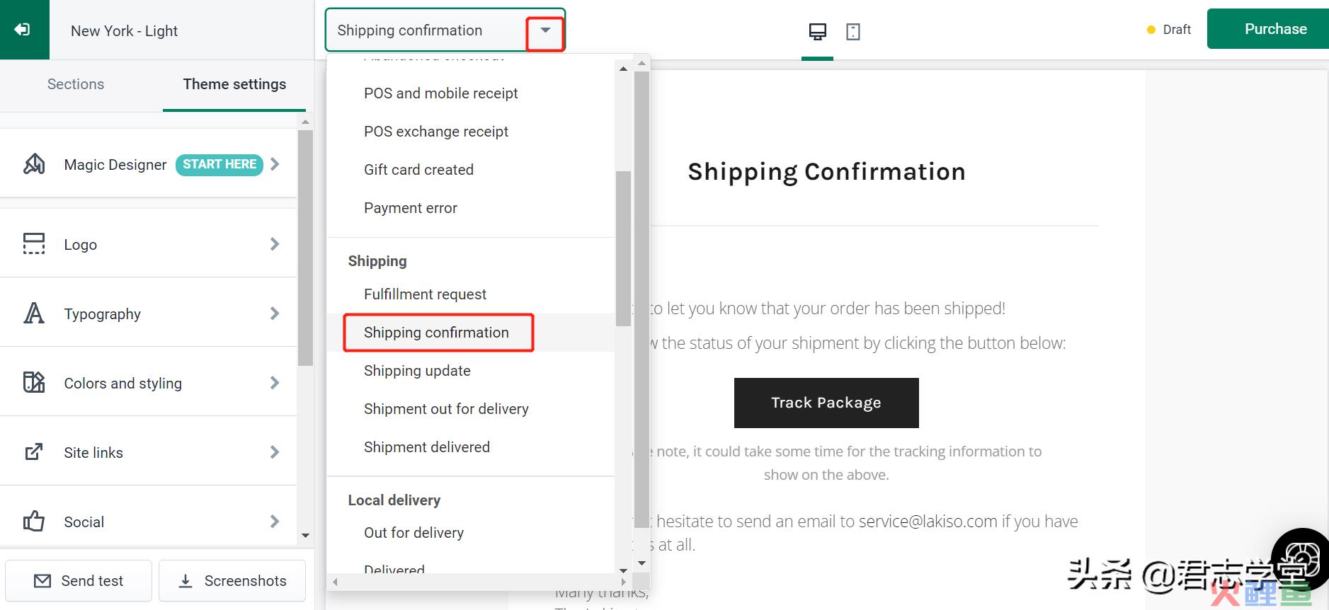The width and height of the screenshot is (1329, 610).
Task: Click the Magic Designer icon
Action: (x=34, y=164)
